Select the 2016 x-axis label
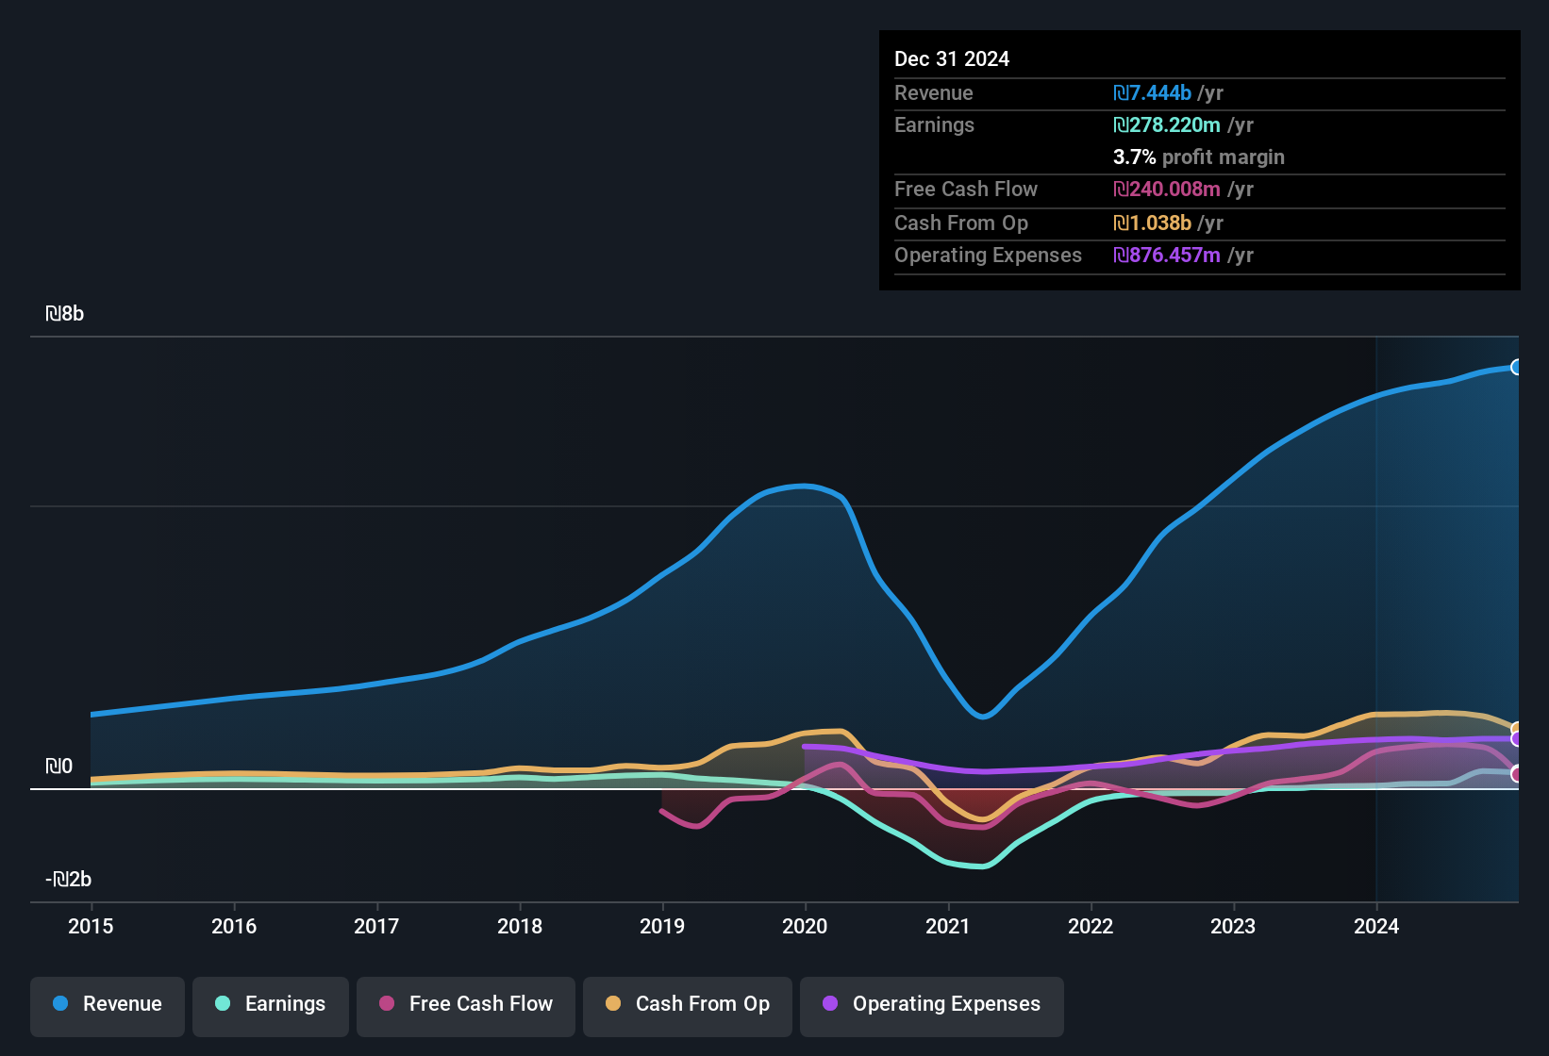 pyautogui.click(x=234, y=926)
